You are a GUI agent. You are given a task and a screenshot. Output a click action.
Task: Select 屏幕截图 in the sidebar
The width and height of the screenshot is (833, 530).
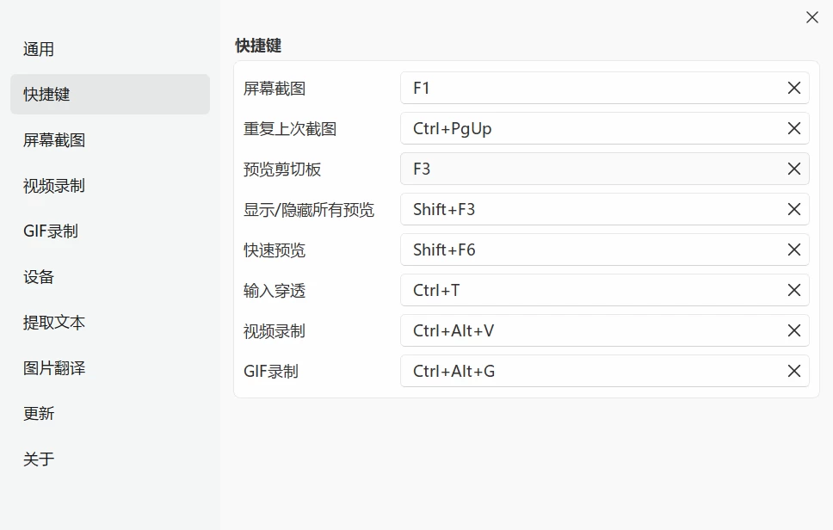click(54, 140)
